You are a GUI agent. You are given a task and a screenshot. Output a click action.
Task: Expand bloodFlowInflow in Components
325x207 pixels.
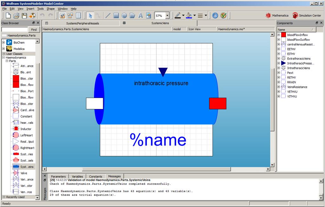coord(279,35)
